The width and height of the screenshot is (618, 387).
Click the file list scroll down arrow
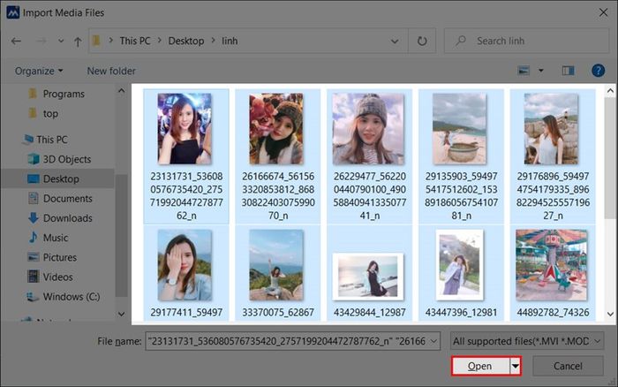(611, 314)
